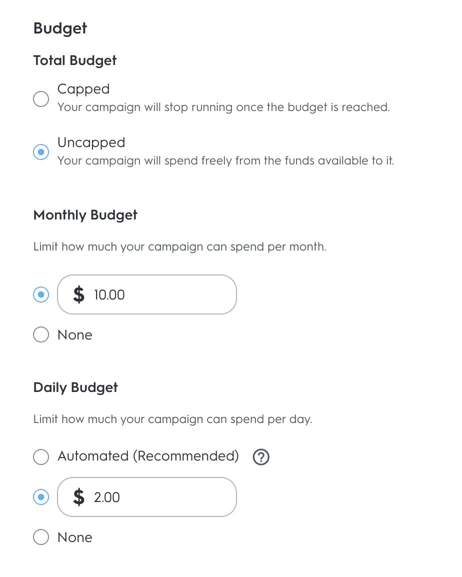Click the "Total Budget" section heading
This screenshot has width=462, height=577.
[x=75, y=60]
